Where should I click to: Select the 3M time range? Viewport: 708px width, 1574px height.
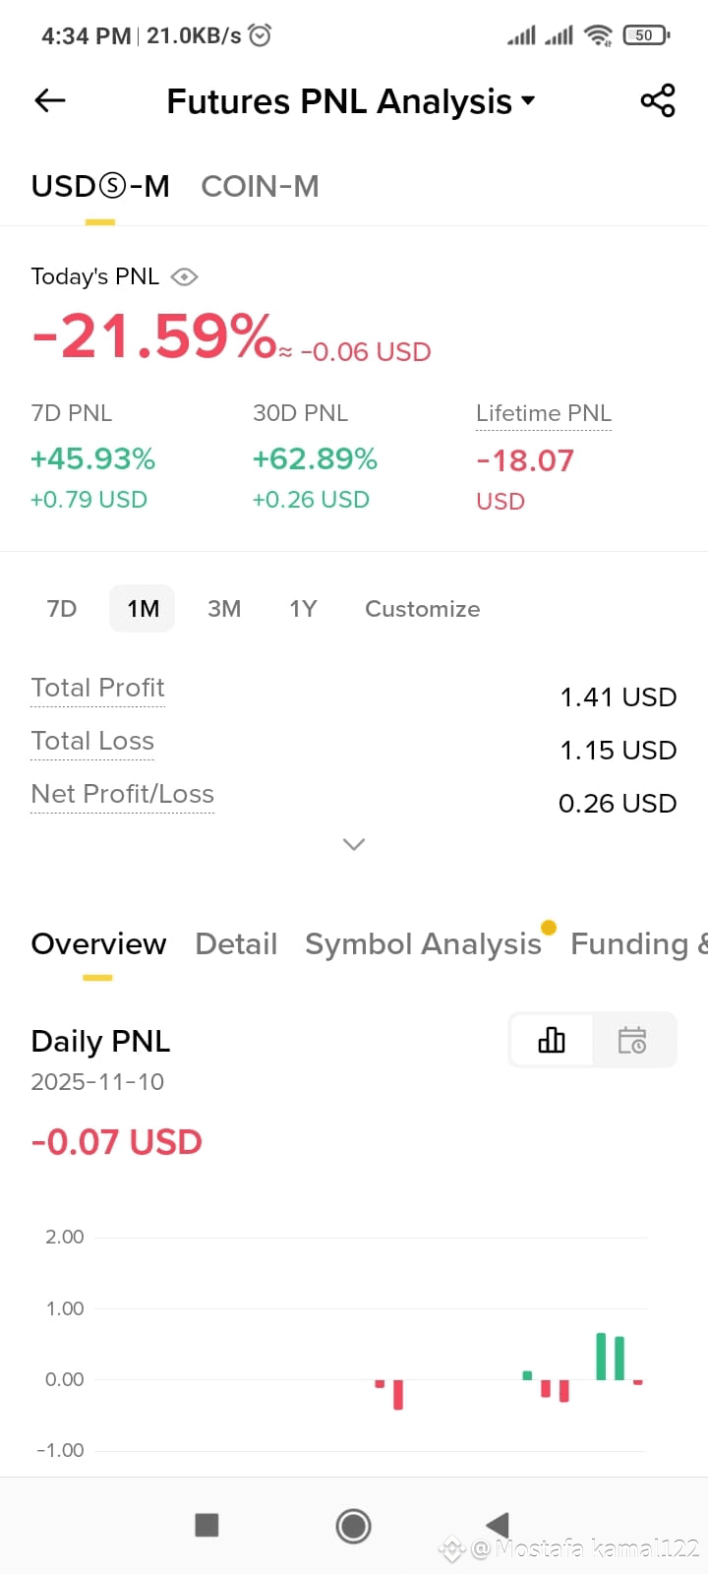click(224, 609)
